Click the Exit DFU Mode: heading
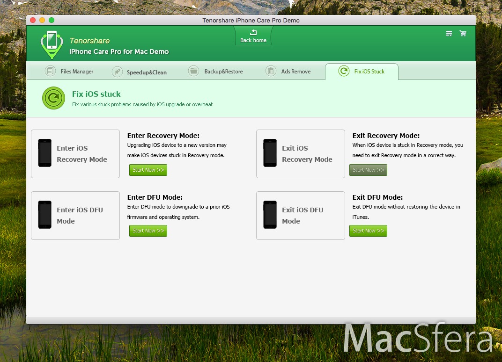The height and width of the screenshot is (362, 502). 377,197
